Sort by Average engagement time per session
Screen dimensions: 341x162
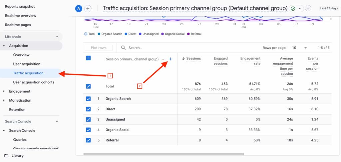coord(283,66)
